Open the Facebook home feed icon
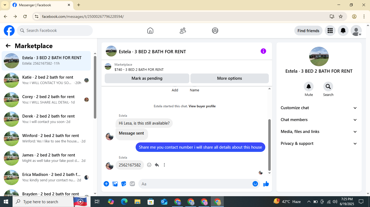The width and height of the screenshot is (370, 207). (150, 31)
